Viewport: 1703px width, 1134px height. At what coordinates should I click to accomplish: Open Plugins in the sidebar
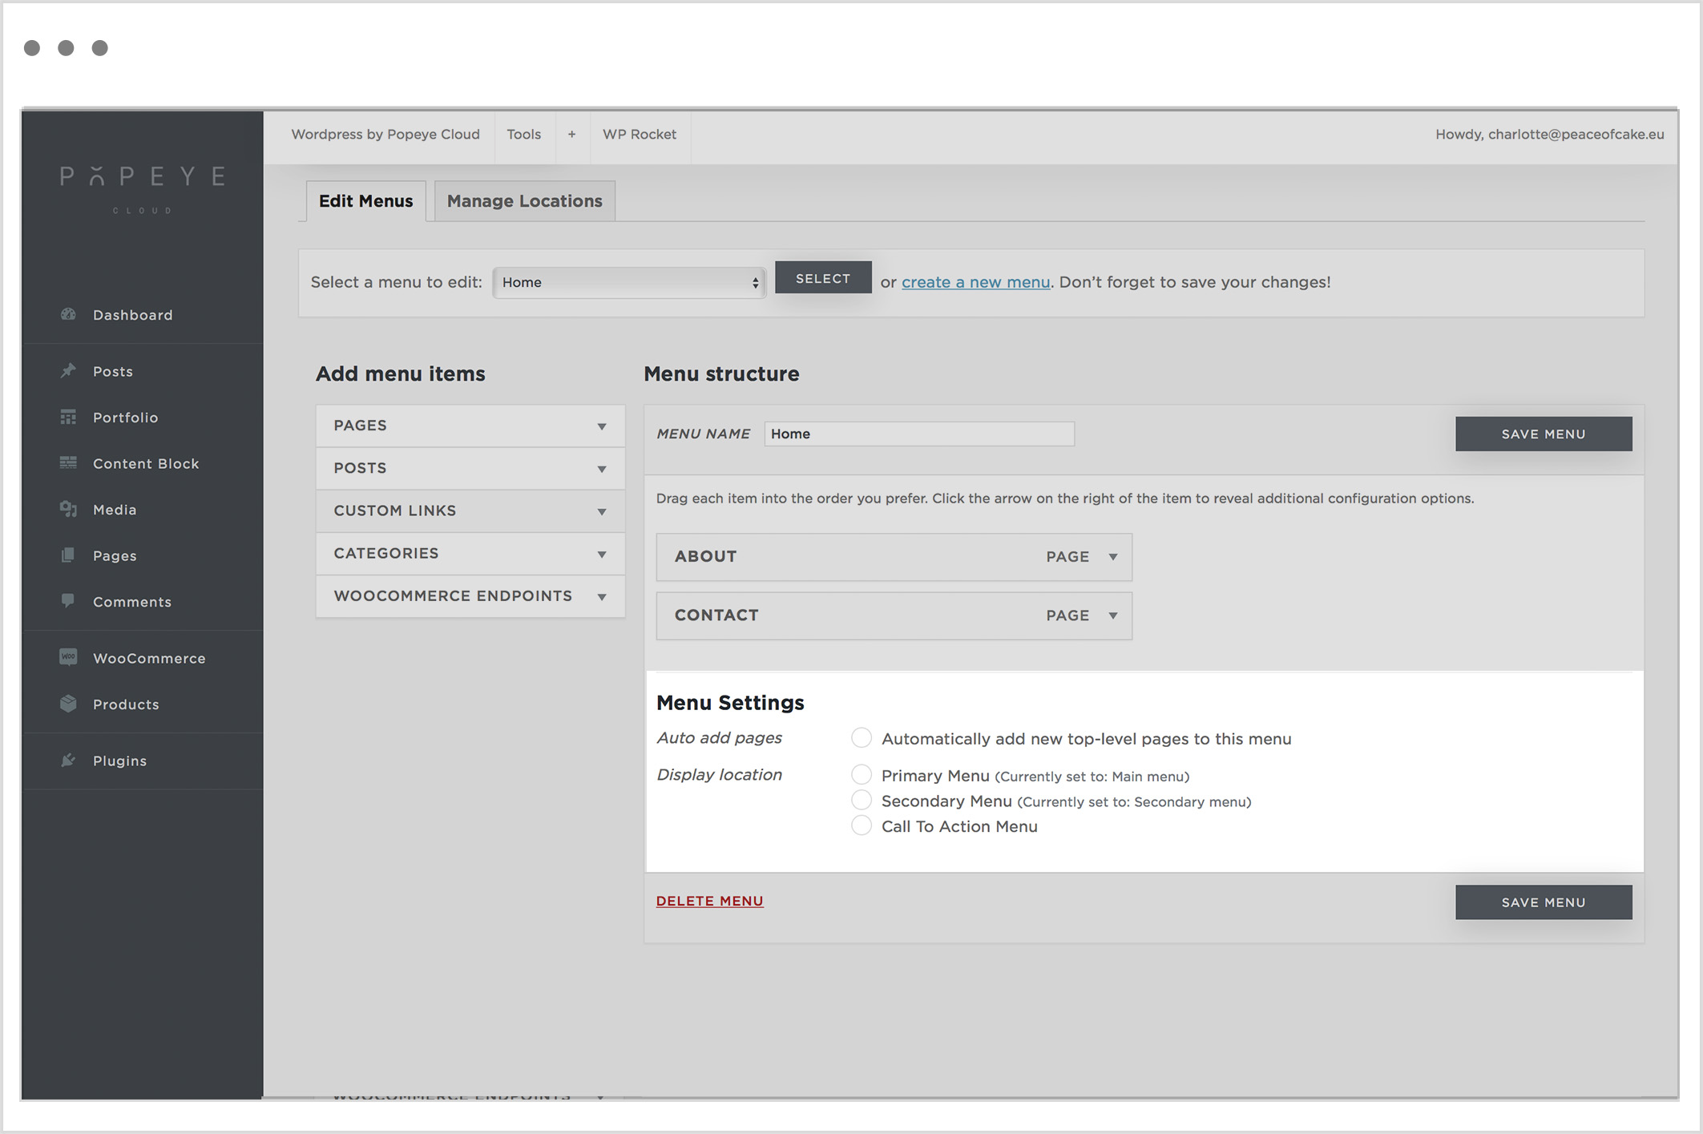[120, 761]
